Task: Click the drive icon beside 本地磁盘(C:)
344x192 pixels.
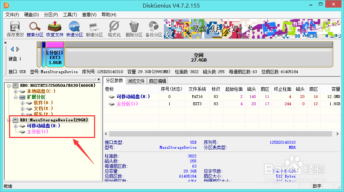Action: 22,91
